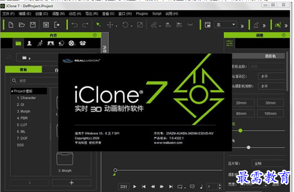Click the plus add button
Image resolution: width=294 pixels, height=192 pixels.
(x=71, y=183)
